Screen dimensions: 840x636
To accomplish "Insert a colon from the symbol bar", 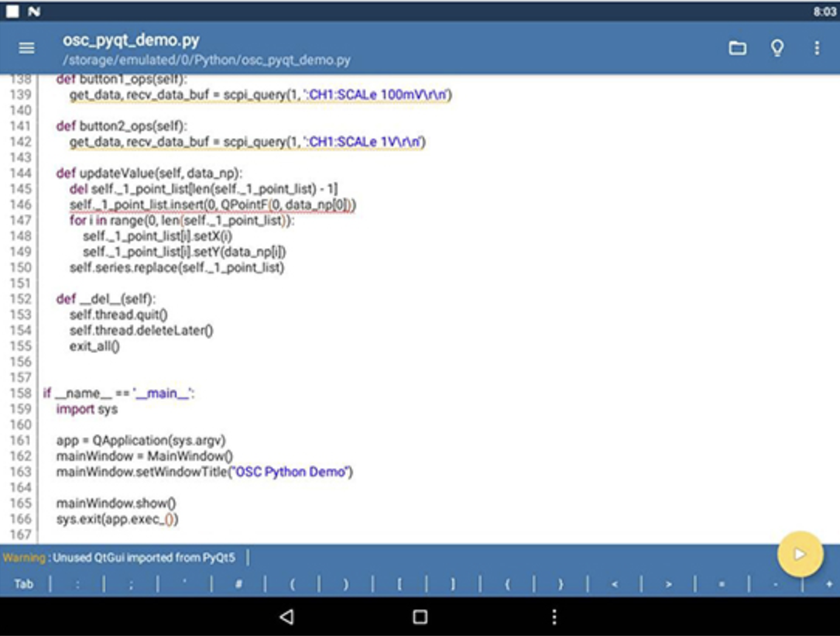I will pyautogui.click(x=77, y=584).
